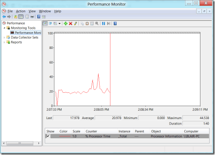Open Help from the top MMC toolbar
Viewport: 215px width, 155px height.
coord(39,17)
